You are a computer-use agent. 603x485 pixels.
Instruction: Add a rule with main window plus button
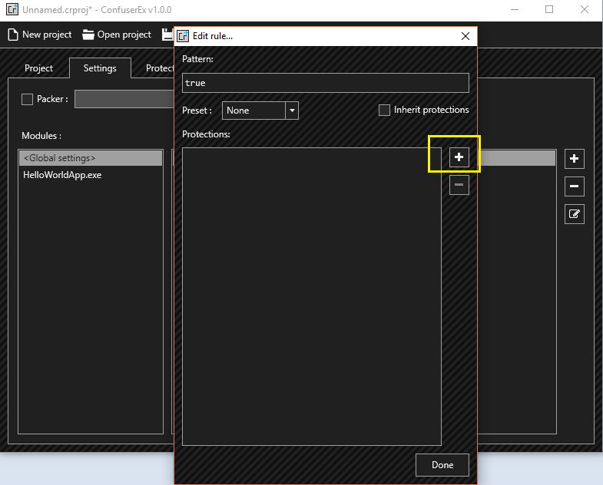pos(574,159)
